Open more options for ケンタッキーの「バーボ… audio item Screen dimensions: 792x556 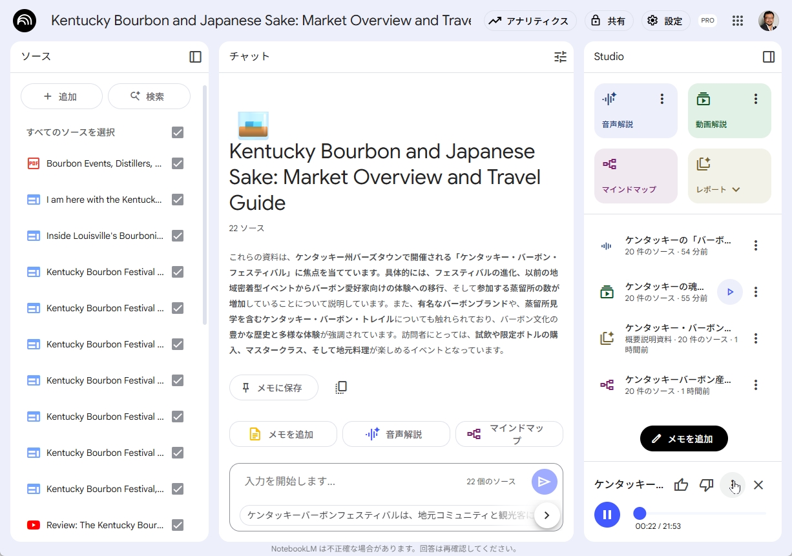tap(756, 245)
